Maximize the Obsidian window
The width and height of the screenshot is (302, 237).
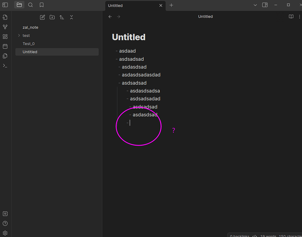(x=288, y=5)
